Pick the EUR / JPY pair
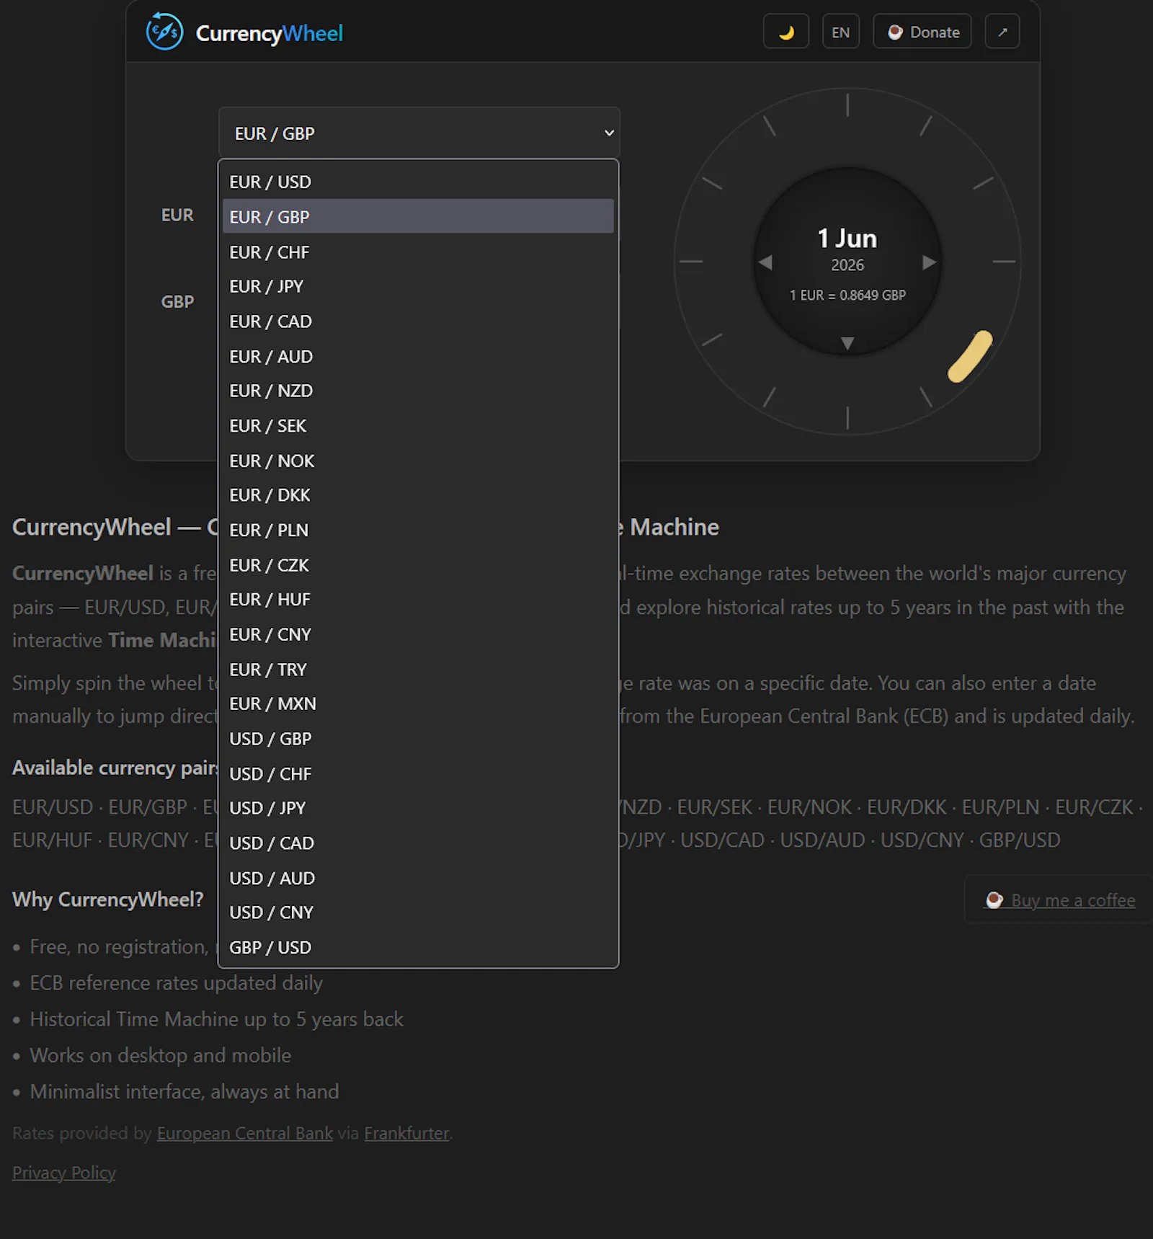Viewport: 1153px width, 1239px height. 418,286
